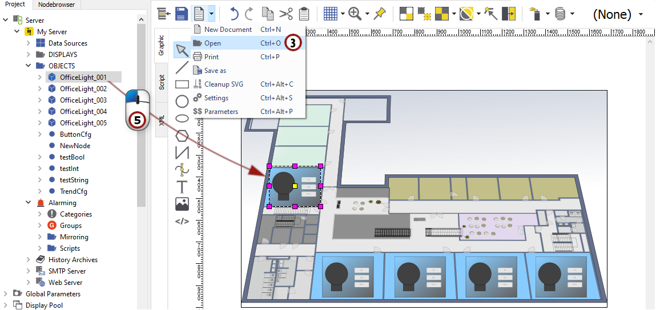Switch to the Script side tab
This screenshot has height=310, width=656.
point(162,82)
